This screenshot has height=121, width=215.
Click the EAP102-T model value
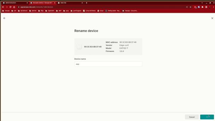click(x=124, y=48)
